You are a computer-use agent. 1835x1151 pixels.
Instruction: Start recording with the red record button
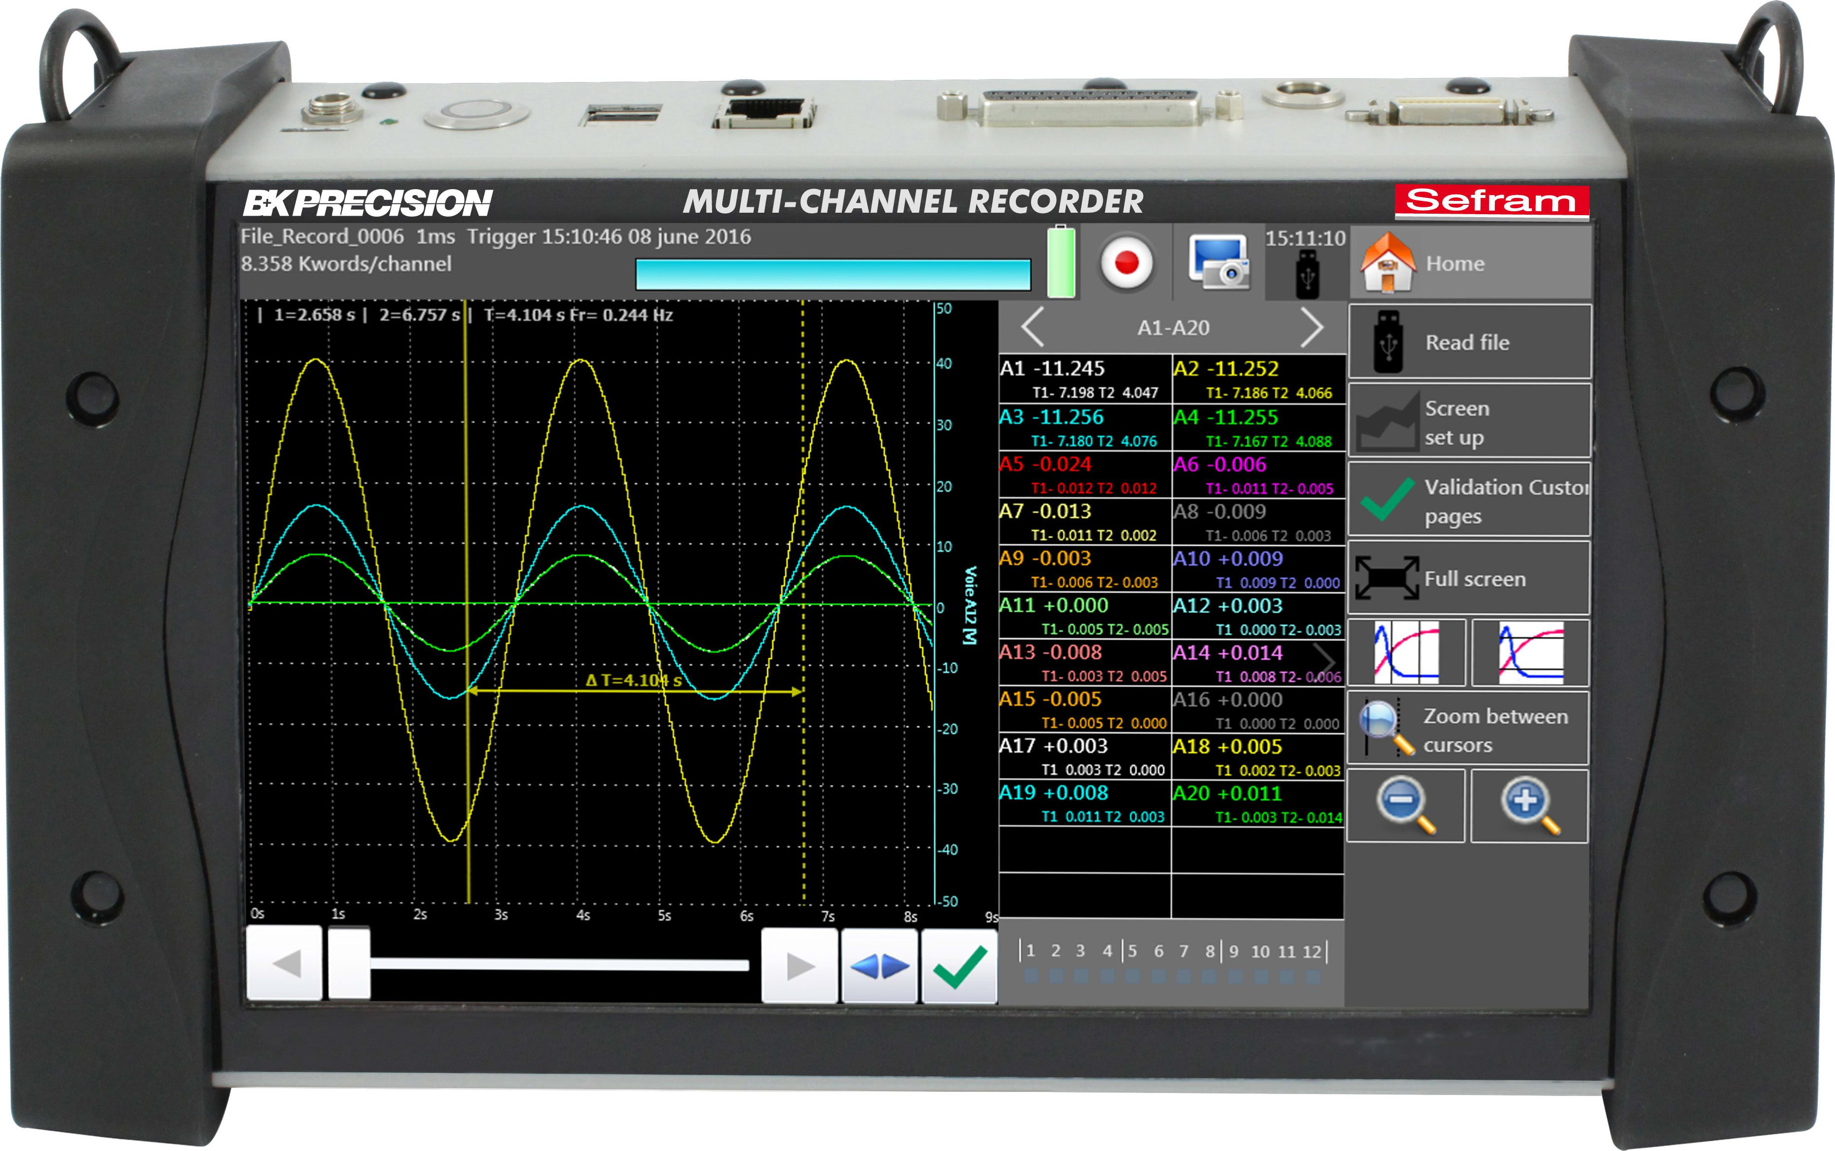1126,263
